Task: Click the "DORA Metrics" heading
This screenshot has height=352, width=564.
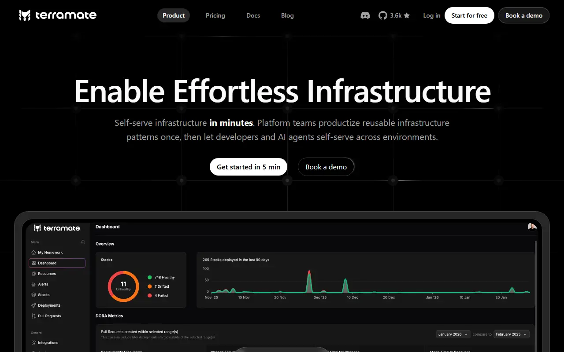Action: [109, 316]
